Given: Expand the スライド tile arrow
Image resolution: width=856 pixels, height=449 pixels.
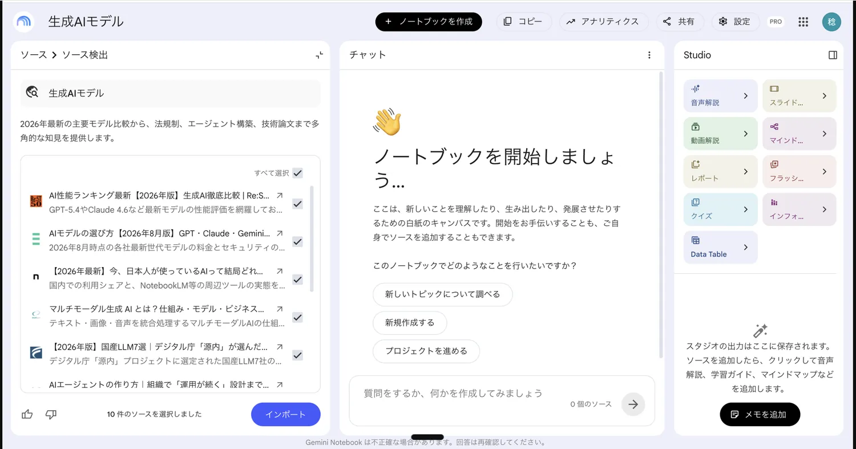Looking at the screenshot, I should coord(824,96).
